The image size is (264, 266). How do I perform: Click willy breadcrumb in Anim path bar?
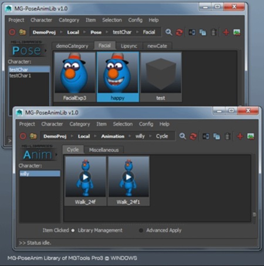click(140, 136)
